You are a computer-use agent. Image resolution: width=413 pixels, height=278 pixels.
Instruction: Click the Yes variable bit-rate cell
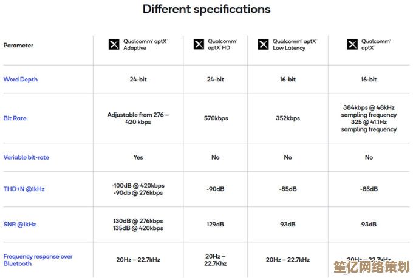click(138, 157)
